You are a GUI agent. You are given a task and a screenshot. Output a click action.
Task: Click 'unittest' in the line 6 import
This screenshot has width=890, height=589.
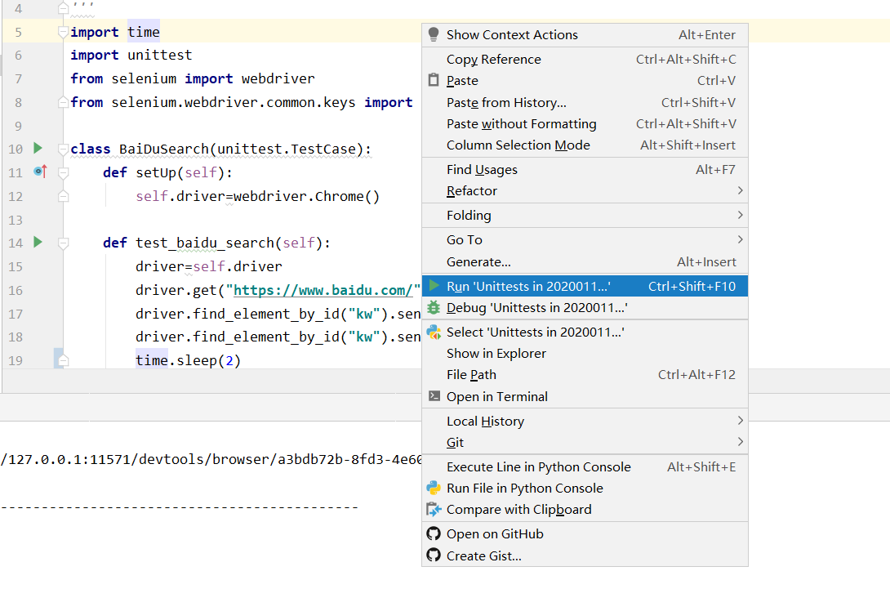click(160, 55)
